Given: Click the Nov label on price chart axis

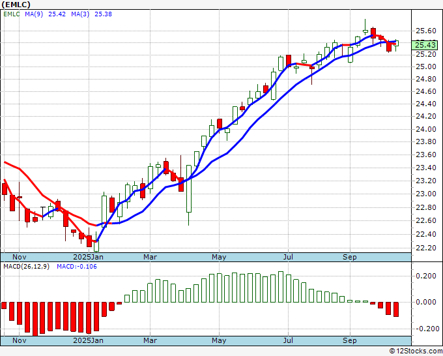Looking at the screenshot, I should pos(19,257).
